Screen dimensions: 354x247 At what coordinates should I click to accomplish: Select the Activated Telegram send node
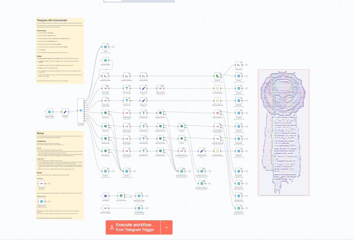(x=239, y=126)
